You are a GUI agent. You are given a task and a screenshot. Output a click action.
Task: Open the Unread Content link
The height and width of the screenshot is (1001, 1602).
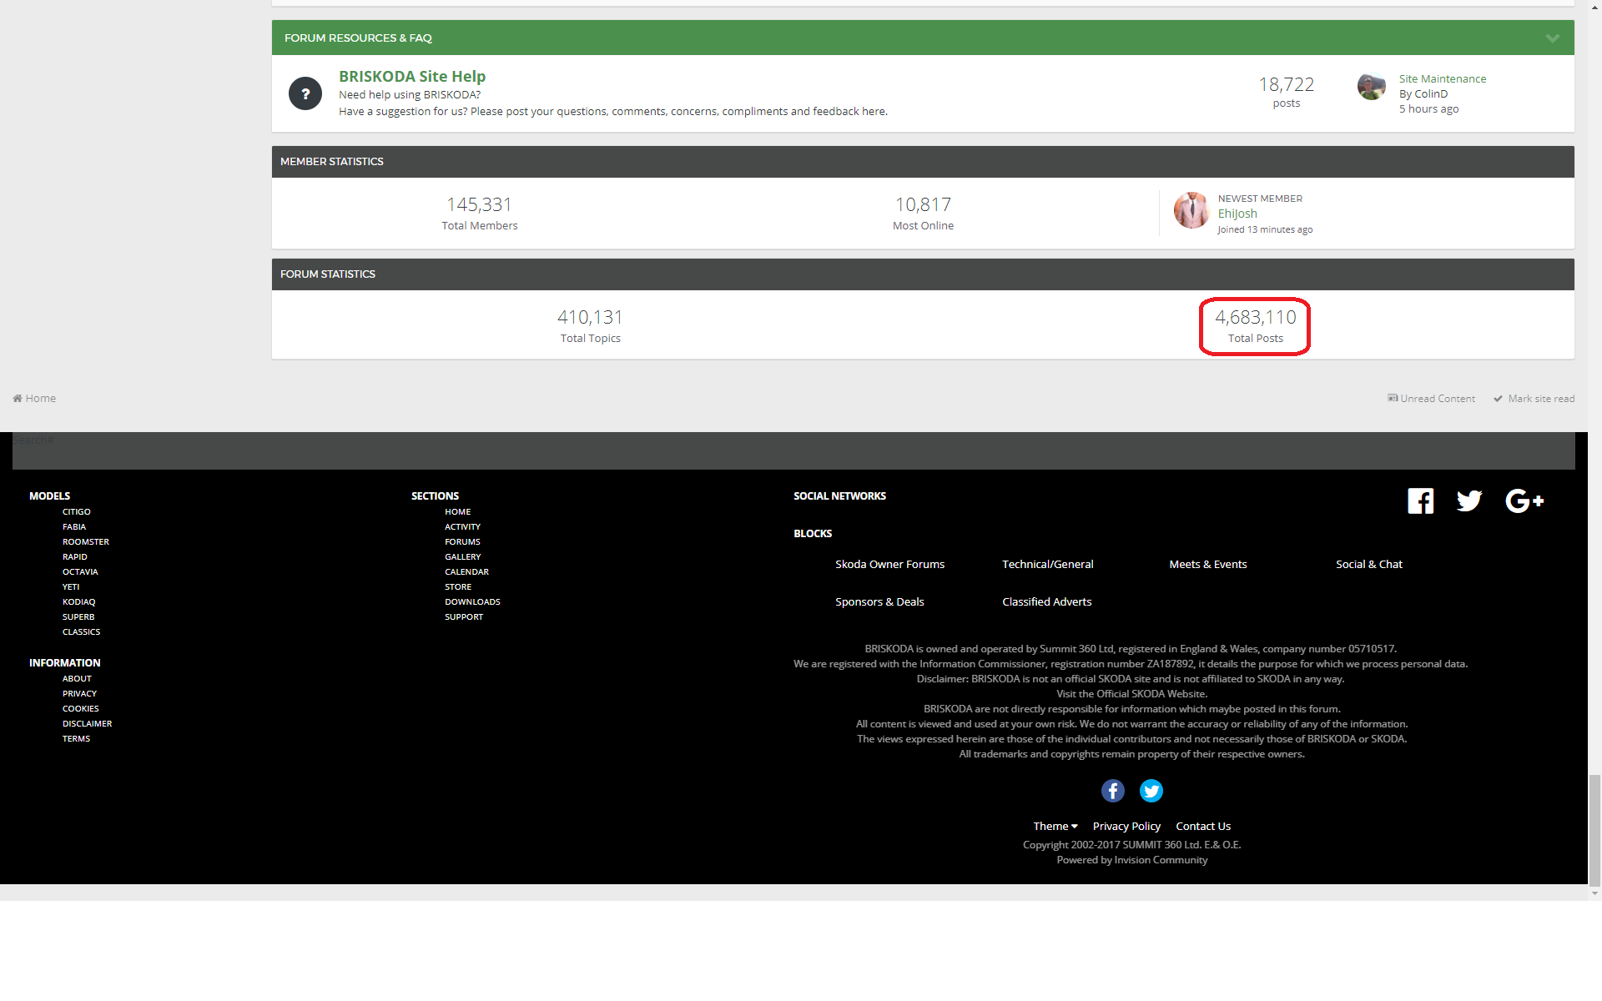pos(1431,399)
